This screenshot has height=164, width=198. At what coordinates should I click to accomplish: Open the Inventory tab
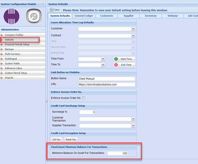(x=150, y=16)
